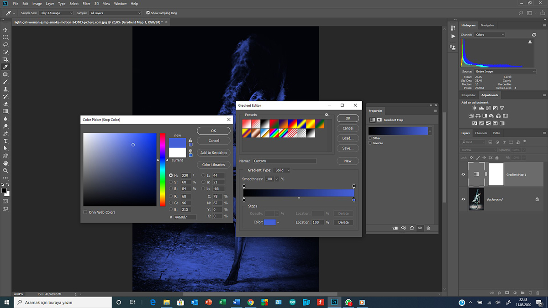Viewport: 548px width, 308px height.
Task: Open Photoshop from the Windows taskbar
Action: (x=334, y=302)
